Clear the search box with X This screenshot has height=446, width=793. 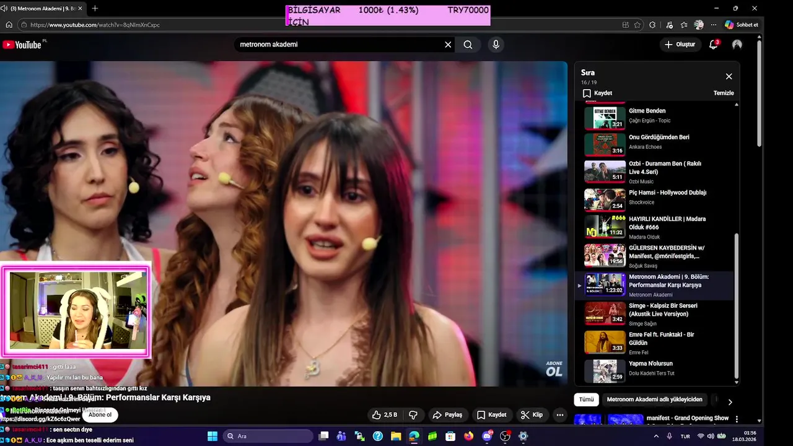[x=448, y=45]
